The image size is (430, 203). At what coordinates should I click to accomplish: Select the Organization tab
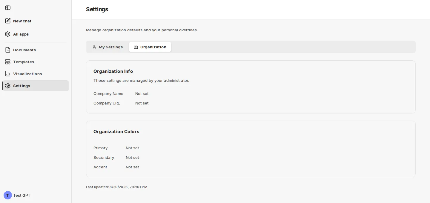click(x=150, y=47)
